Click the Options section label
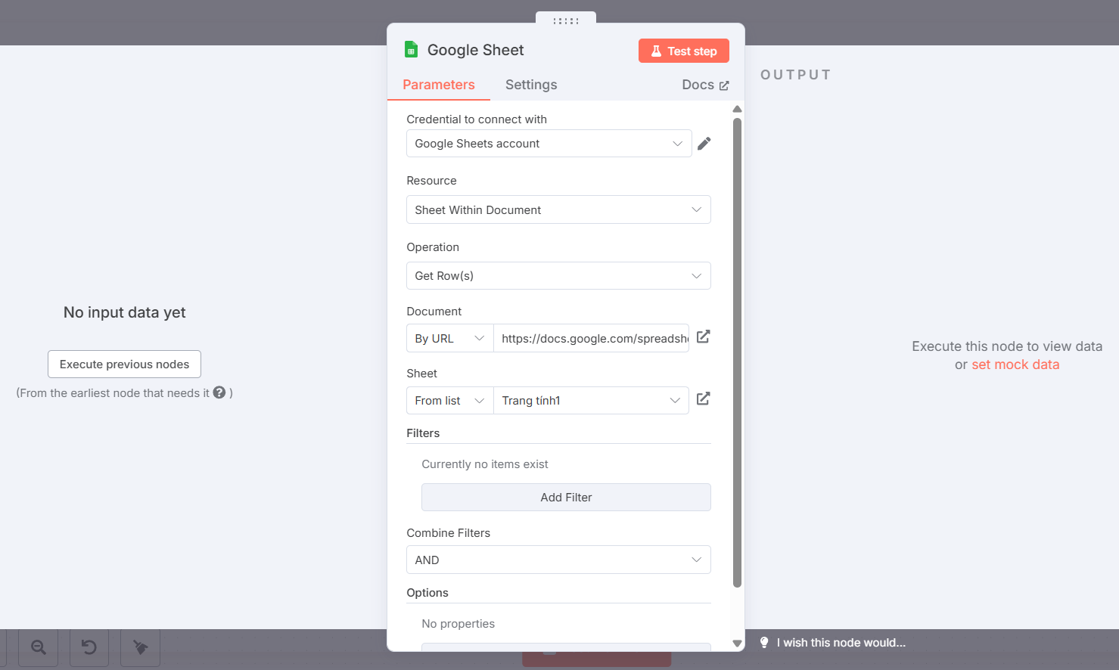This screenshot has width=1119, height=670. pos(427,593)
